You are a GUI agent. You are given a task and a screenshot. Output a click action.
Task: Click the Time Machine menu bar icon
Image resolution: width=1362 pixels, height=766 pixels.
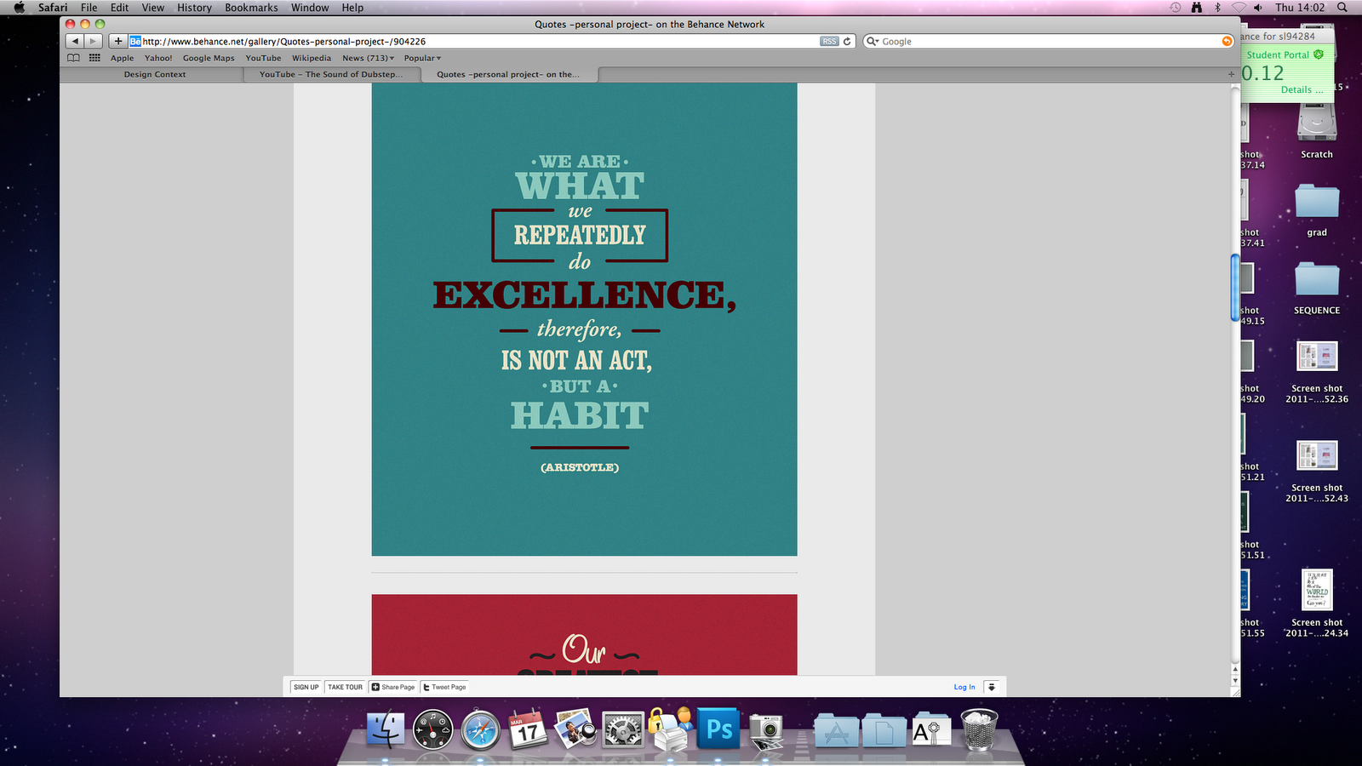coord(1176,8)
